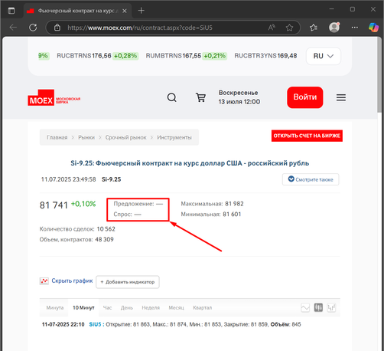Viewport: 384px width, 351px height.
Task: Select the Час interval tab
Action: click(x=107, y=307)
